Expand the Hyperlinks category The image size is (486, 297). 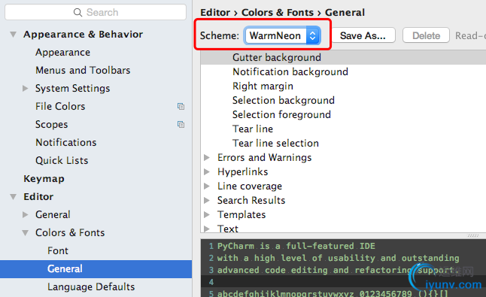coord(207,171)
